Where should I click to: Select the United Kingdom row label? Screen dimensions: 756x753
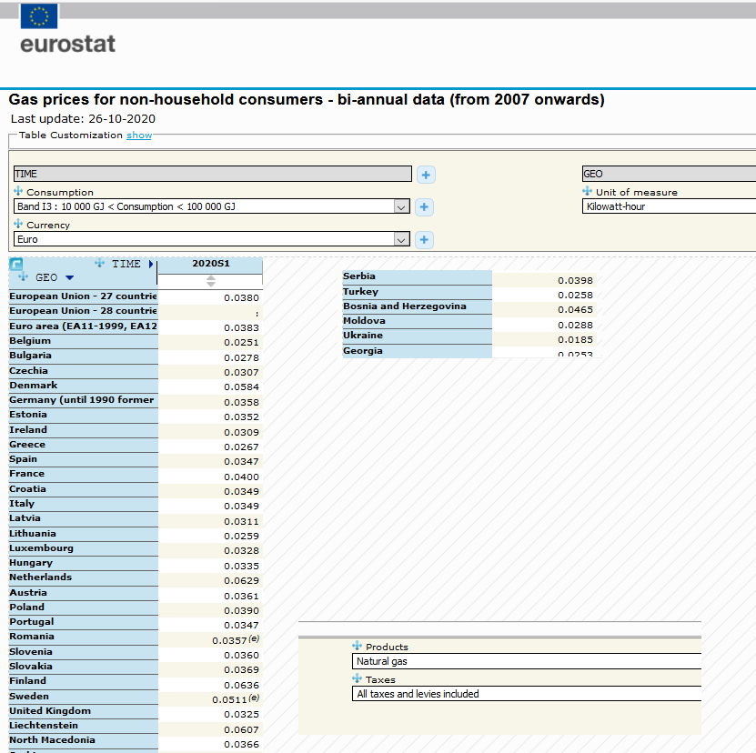[x=84, y=711]
